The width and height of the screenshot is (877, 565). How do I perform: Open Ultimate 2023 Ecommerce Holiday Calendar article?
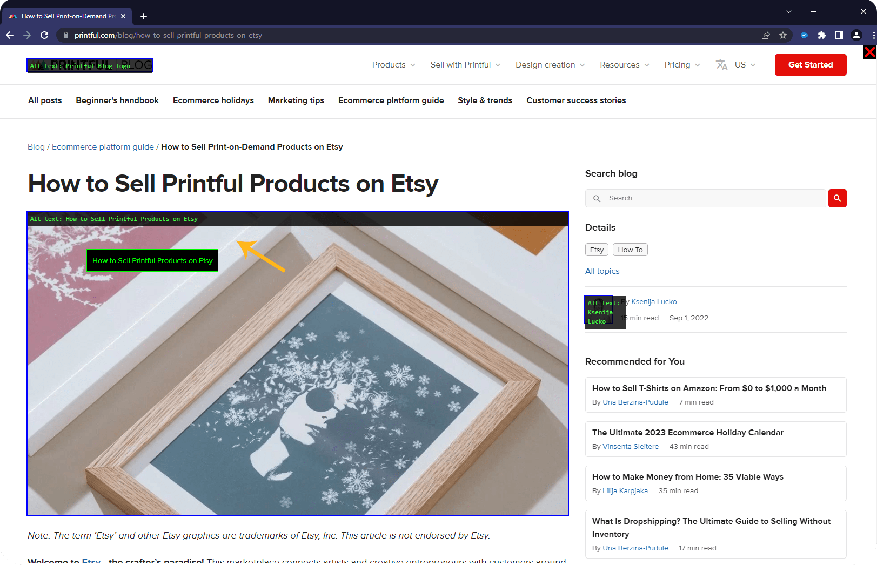688,433
